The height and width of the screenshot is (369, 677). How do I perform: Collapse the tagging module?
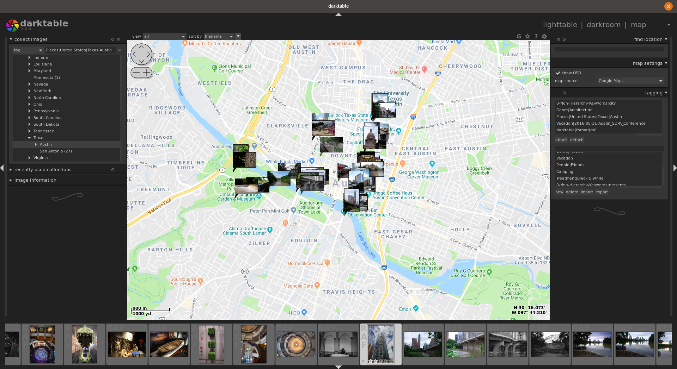click(666, 93)
